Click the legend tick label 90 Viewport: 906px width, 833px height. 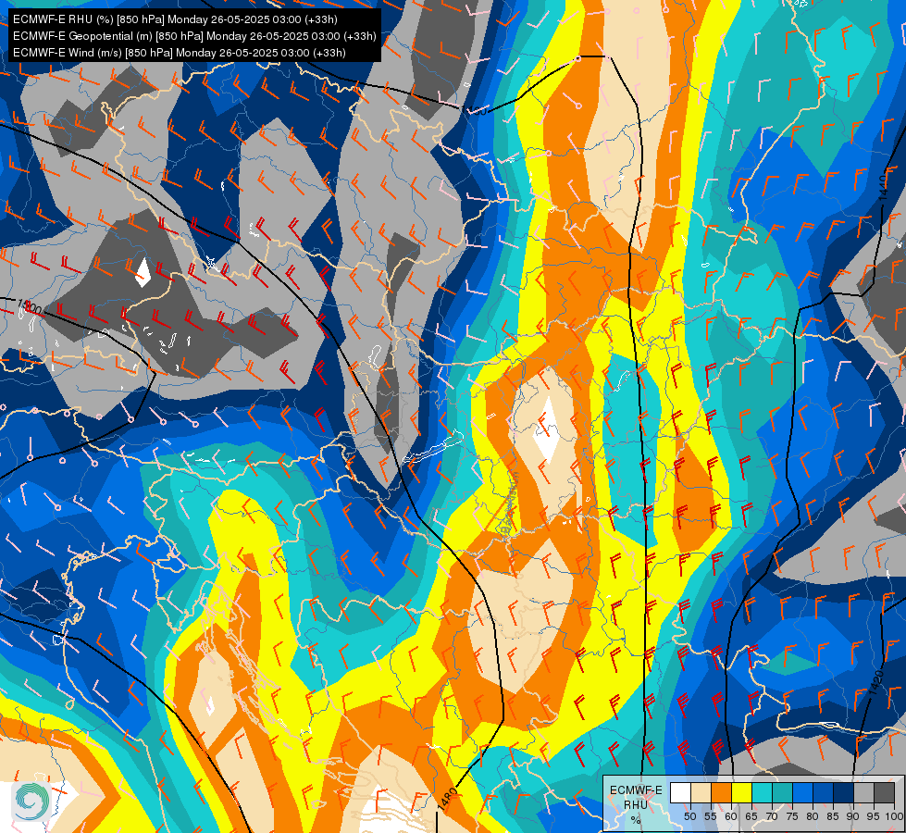853,816
